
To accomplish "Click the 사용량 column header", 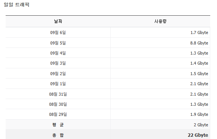I will (x=160, y=21).
